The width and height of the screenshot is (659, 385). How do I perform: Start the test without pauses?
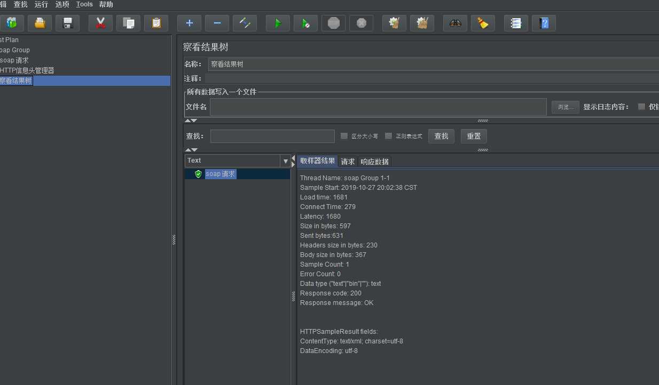tap(305, 23)
